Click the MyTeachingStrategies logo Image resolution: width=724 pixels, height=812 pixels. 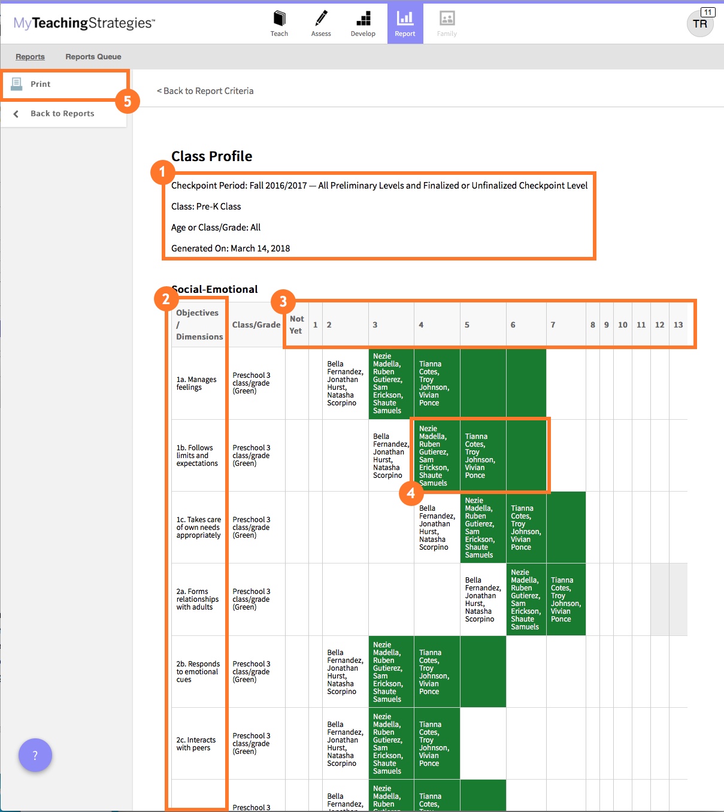pos(84,23)
